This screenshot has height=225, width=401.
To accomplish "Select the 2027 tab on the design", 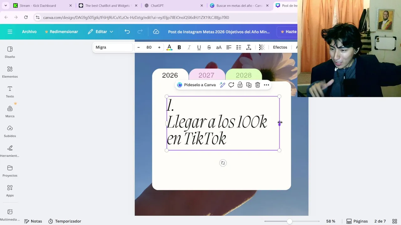I will [206, 75].
